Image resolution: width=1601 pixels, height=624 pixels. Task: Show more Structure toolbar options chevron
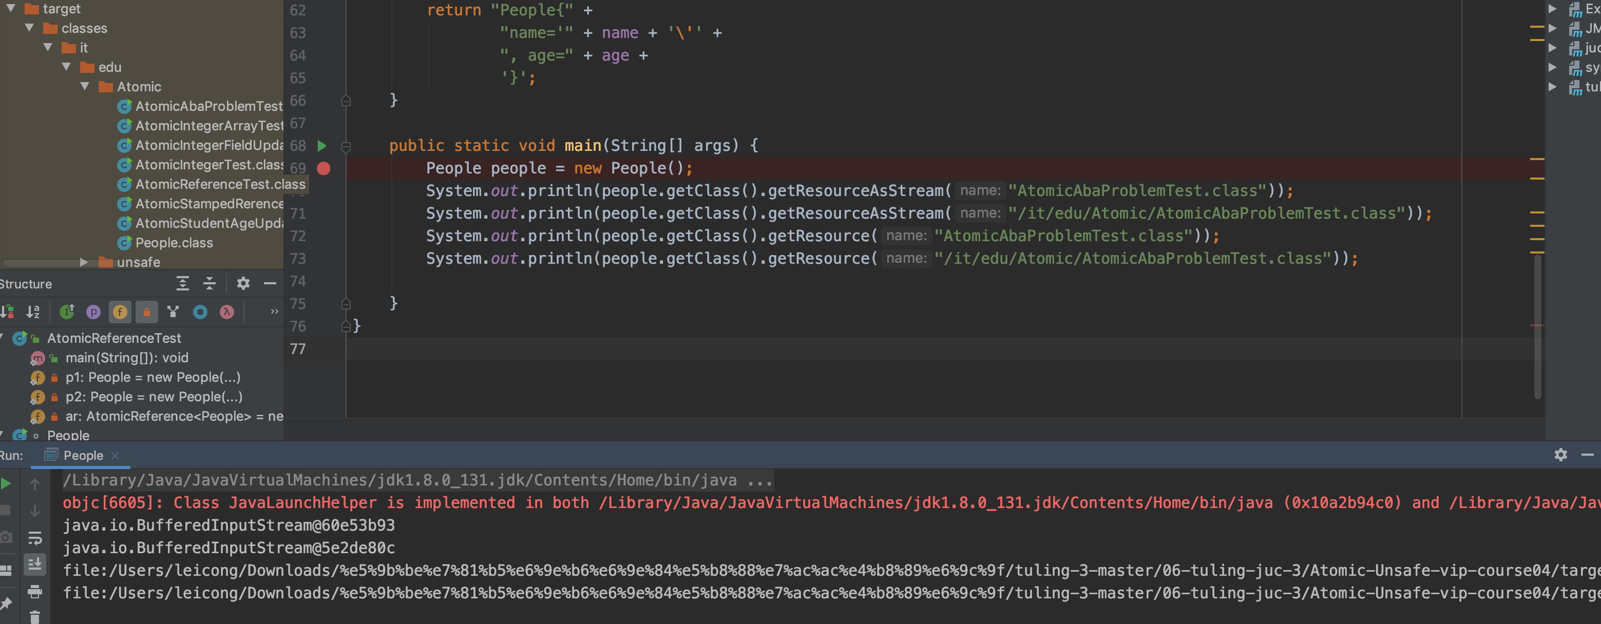[x=274, y=311]
